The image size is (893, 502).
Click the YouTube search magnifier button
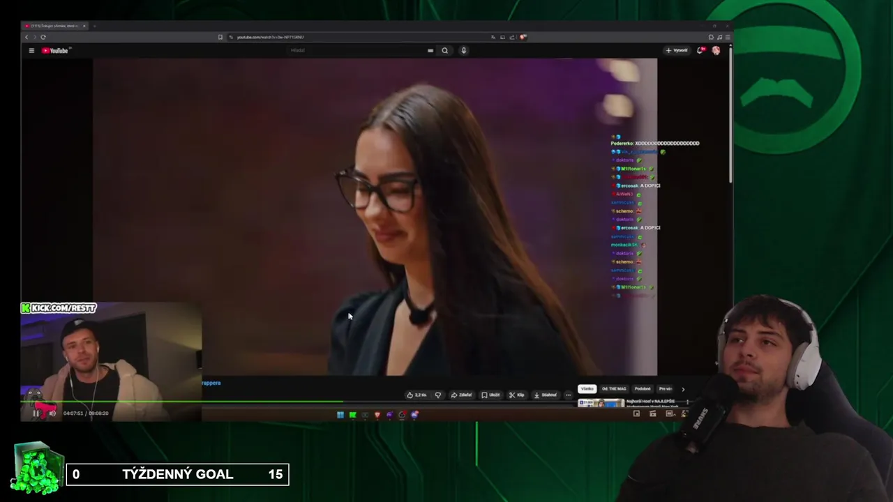coord(444,50)
